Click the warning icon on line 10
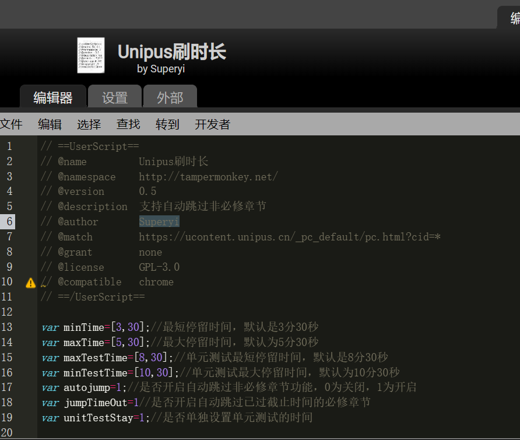This screenshot has height=440, width=520. (30, 283)
